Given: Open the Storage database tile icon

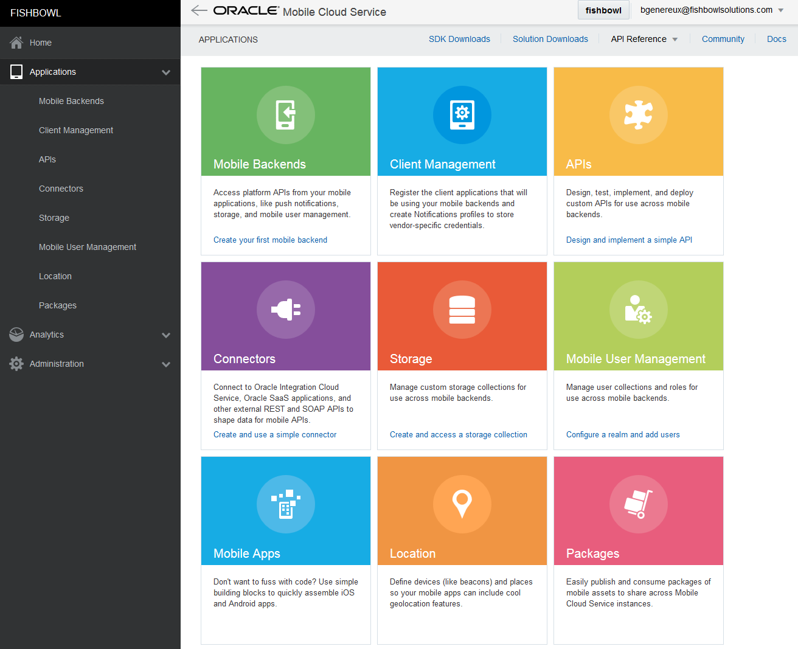Looking at the screenshot, I should click(x=462, y=310).
